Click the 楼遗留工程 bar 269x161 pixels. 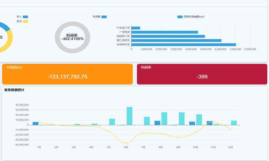[x=168, y=36]
